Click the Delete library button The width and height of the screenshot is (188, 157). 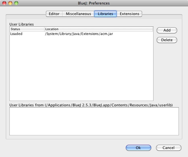pos(167,40)
